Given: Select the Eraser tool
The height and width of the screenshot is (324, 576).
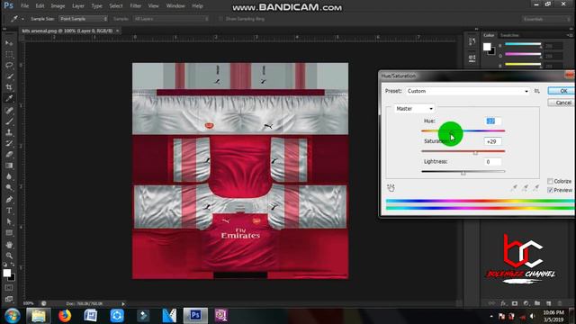Looking at the screenshot, I should tap(9, 154).
